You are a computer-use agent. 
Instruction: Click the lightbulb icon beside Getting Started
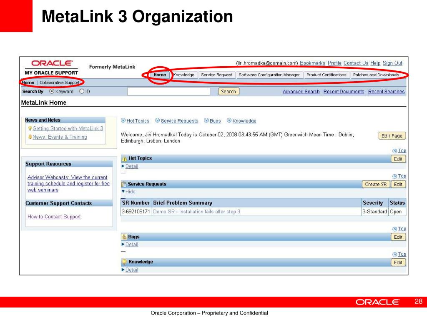(x=30, y=128)
